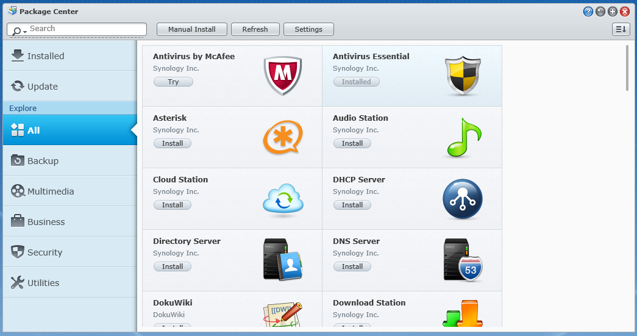The width and height of the screenshot is (637, 336).
Task: Try Antivirus by McAfee
Action: pos(173,82)
